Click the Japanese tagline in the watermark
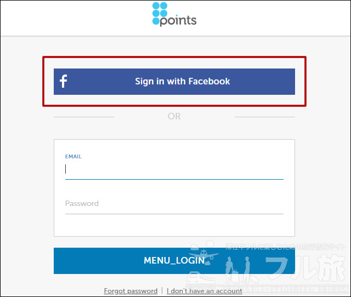 point(285,247)
